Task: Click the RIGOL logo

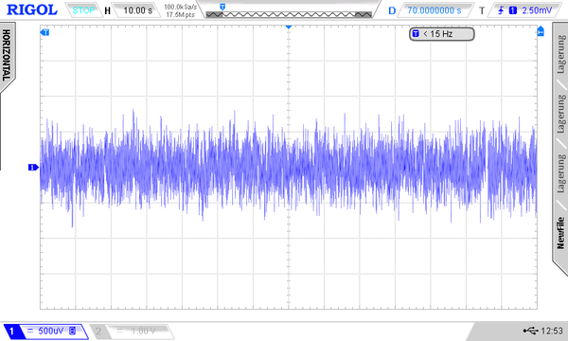Action: (x=32, y=9)
